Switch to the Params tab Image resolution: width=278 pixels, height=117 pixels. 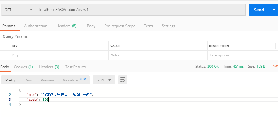click(x=9, y=26)
